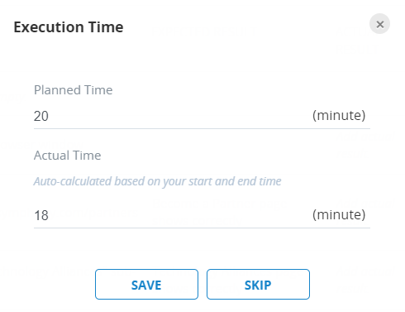405x312 pixels.
Task: Click the SAVE button
Action: click(x=146, y=284)
